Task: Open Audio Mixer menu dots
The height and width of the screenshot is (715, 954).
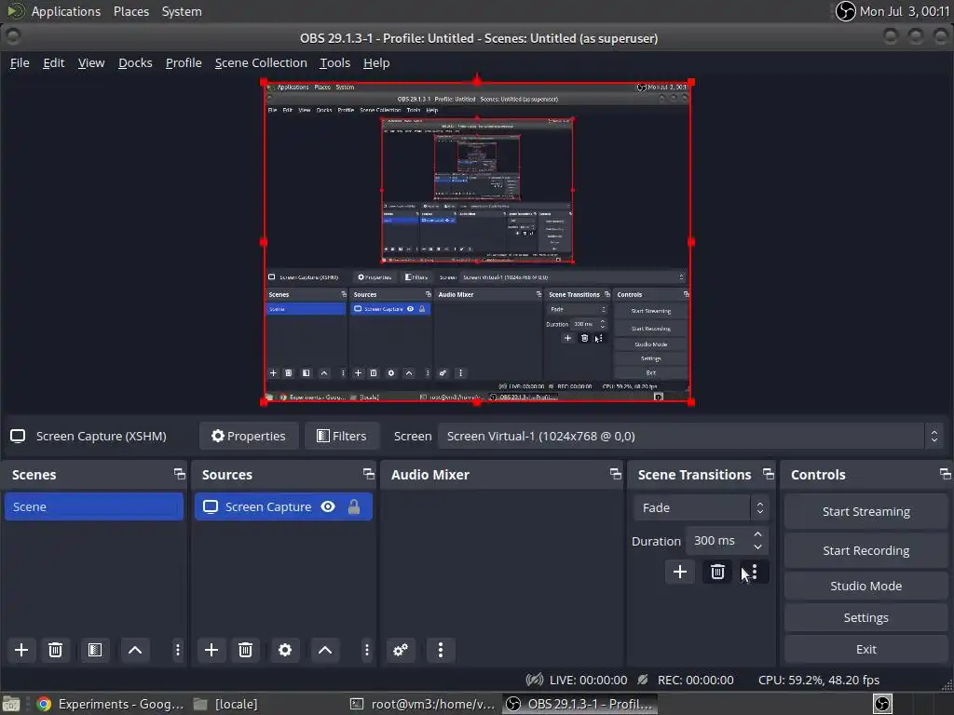Action: point(441,650)
